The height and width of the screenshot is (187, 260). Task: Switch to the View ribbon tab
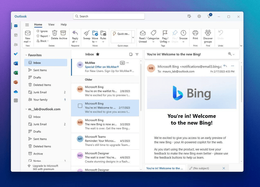click(51, 24)
